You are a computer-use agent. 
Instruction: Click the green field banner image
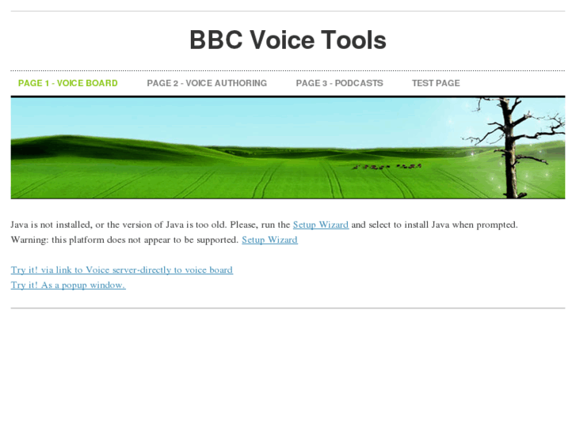pos(288,148)
